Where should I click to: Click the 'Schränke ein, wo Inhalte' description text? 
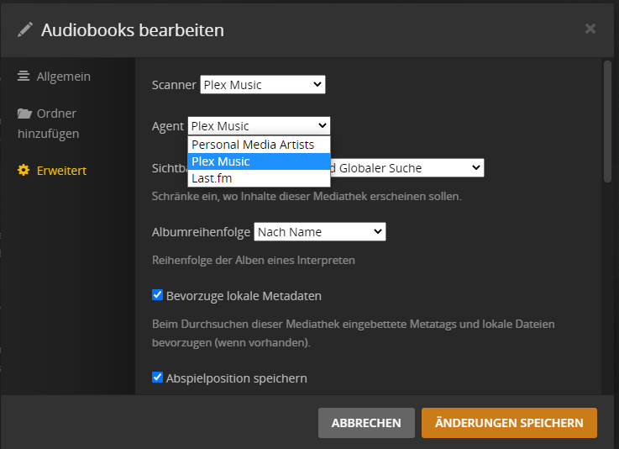click(x=307, y=196)
